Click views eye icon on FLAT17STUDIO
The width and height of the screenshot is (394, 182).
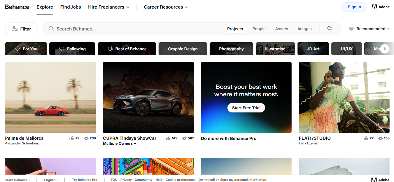coord(380,138)
